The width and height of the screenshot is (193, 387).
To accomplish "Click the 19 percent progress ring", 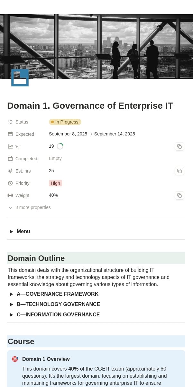I will pyautogui.click(x=60, y=146).
